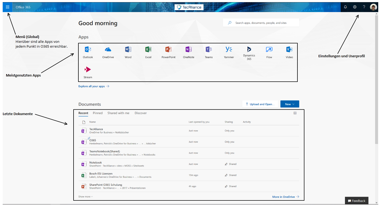Click the Excel icon of Bosch ESI Lizenzen
The width and height of the screenshot is (382, 209).
[84, 175]
